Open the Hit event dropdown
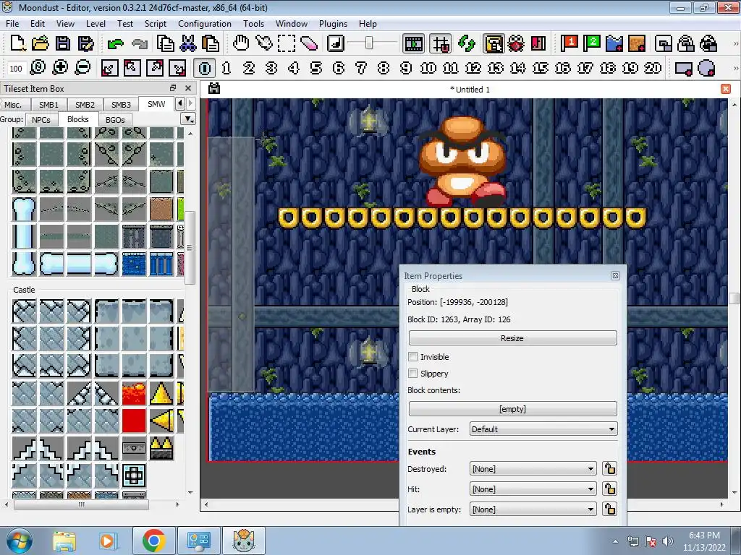 coord(533,489)
